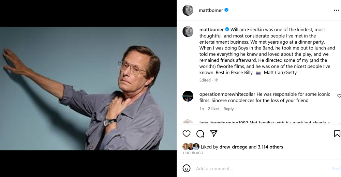Like the post with the heart icon
The image size is (341, 177).
pyautogui.click(x=187, y=134)
